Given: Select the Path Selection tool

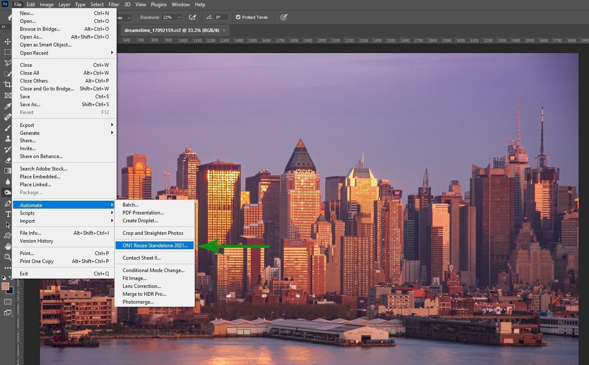Looking at the screenshot, I should pos(7,225).
